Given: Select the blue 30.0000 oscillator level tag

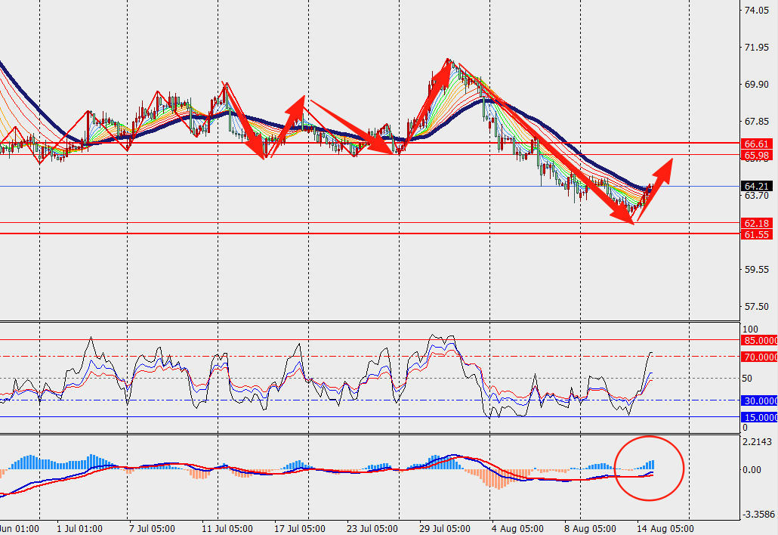Looking at the screenshot, I should tap(759, 400).
